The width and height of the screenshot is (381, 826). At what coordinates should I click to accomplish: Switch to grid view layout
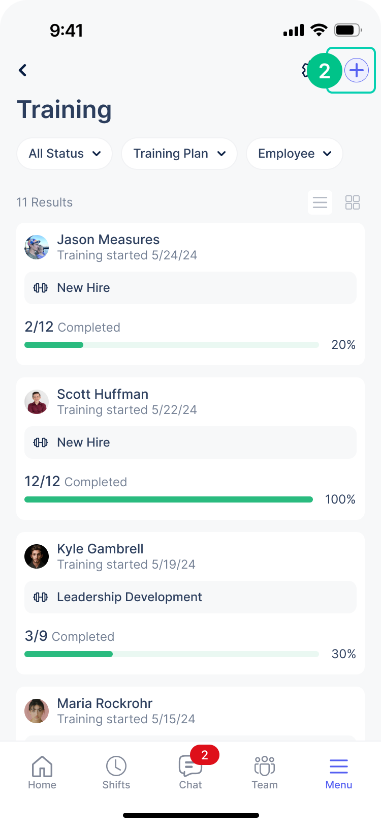coord(353,202)
